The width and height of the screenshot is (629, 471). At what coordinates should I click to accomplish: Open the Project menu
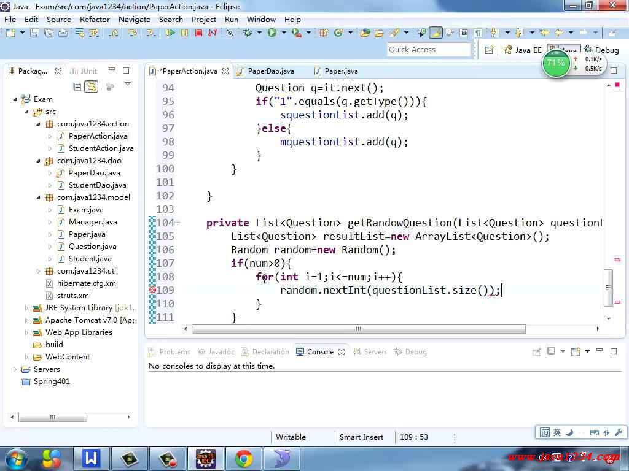pos(204,19)
